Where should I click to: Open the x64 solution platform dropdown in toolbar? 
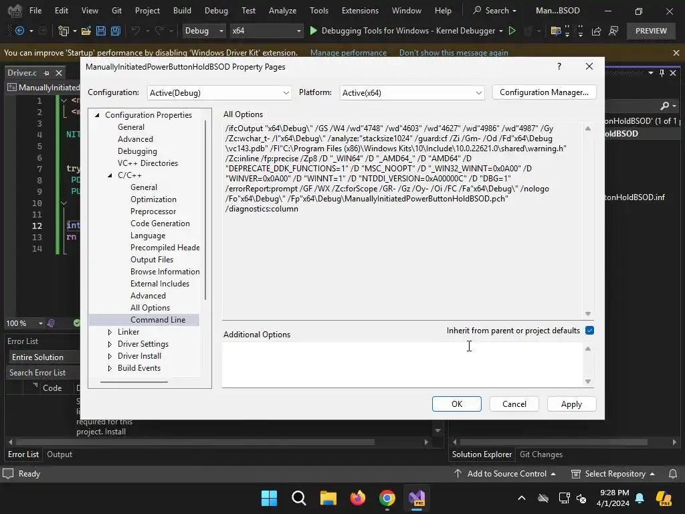coord(266,31)
